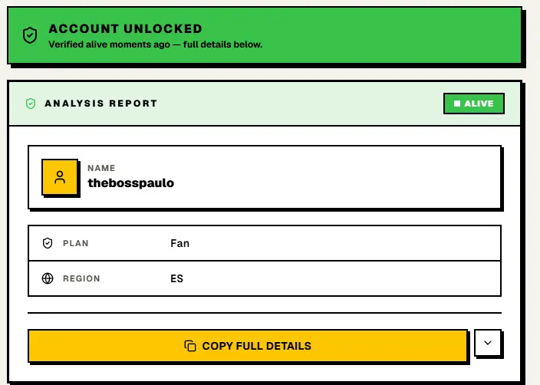The image size is (540, 385).
Task: Click the divider line above the copy button
Action: (x=265, y=313)
